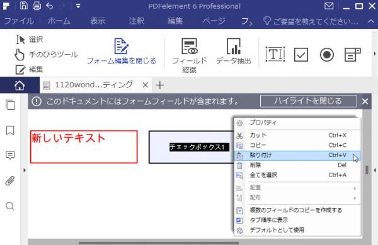Open the 配置 submenu
Viewport: 378px width, 245px height.
(297, 188)
